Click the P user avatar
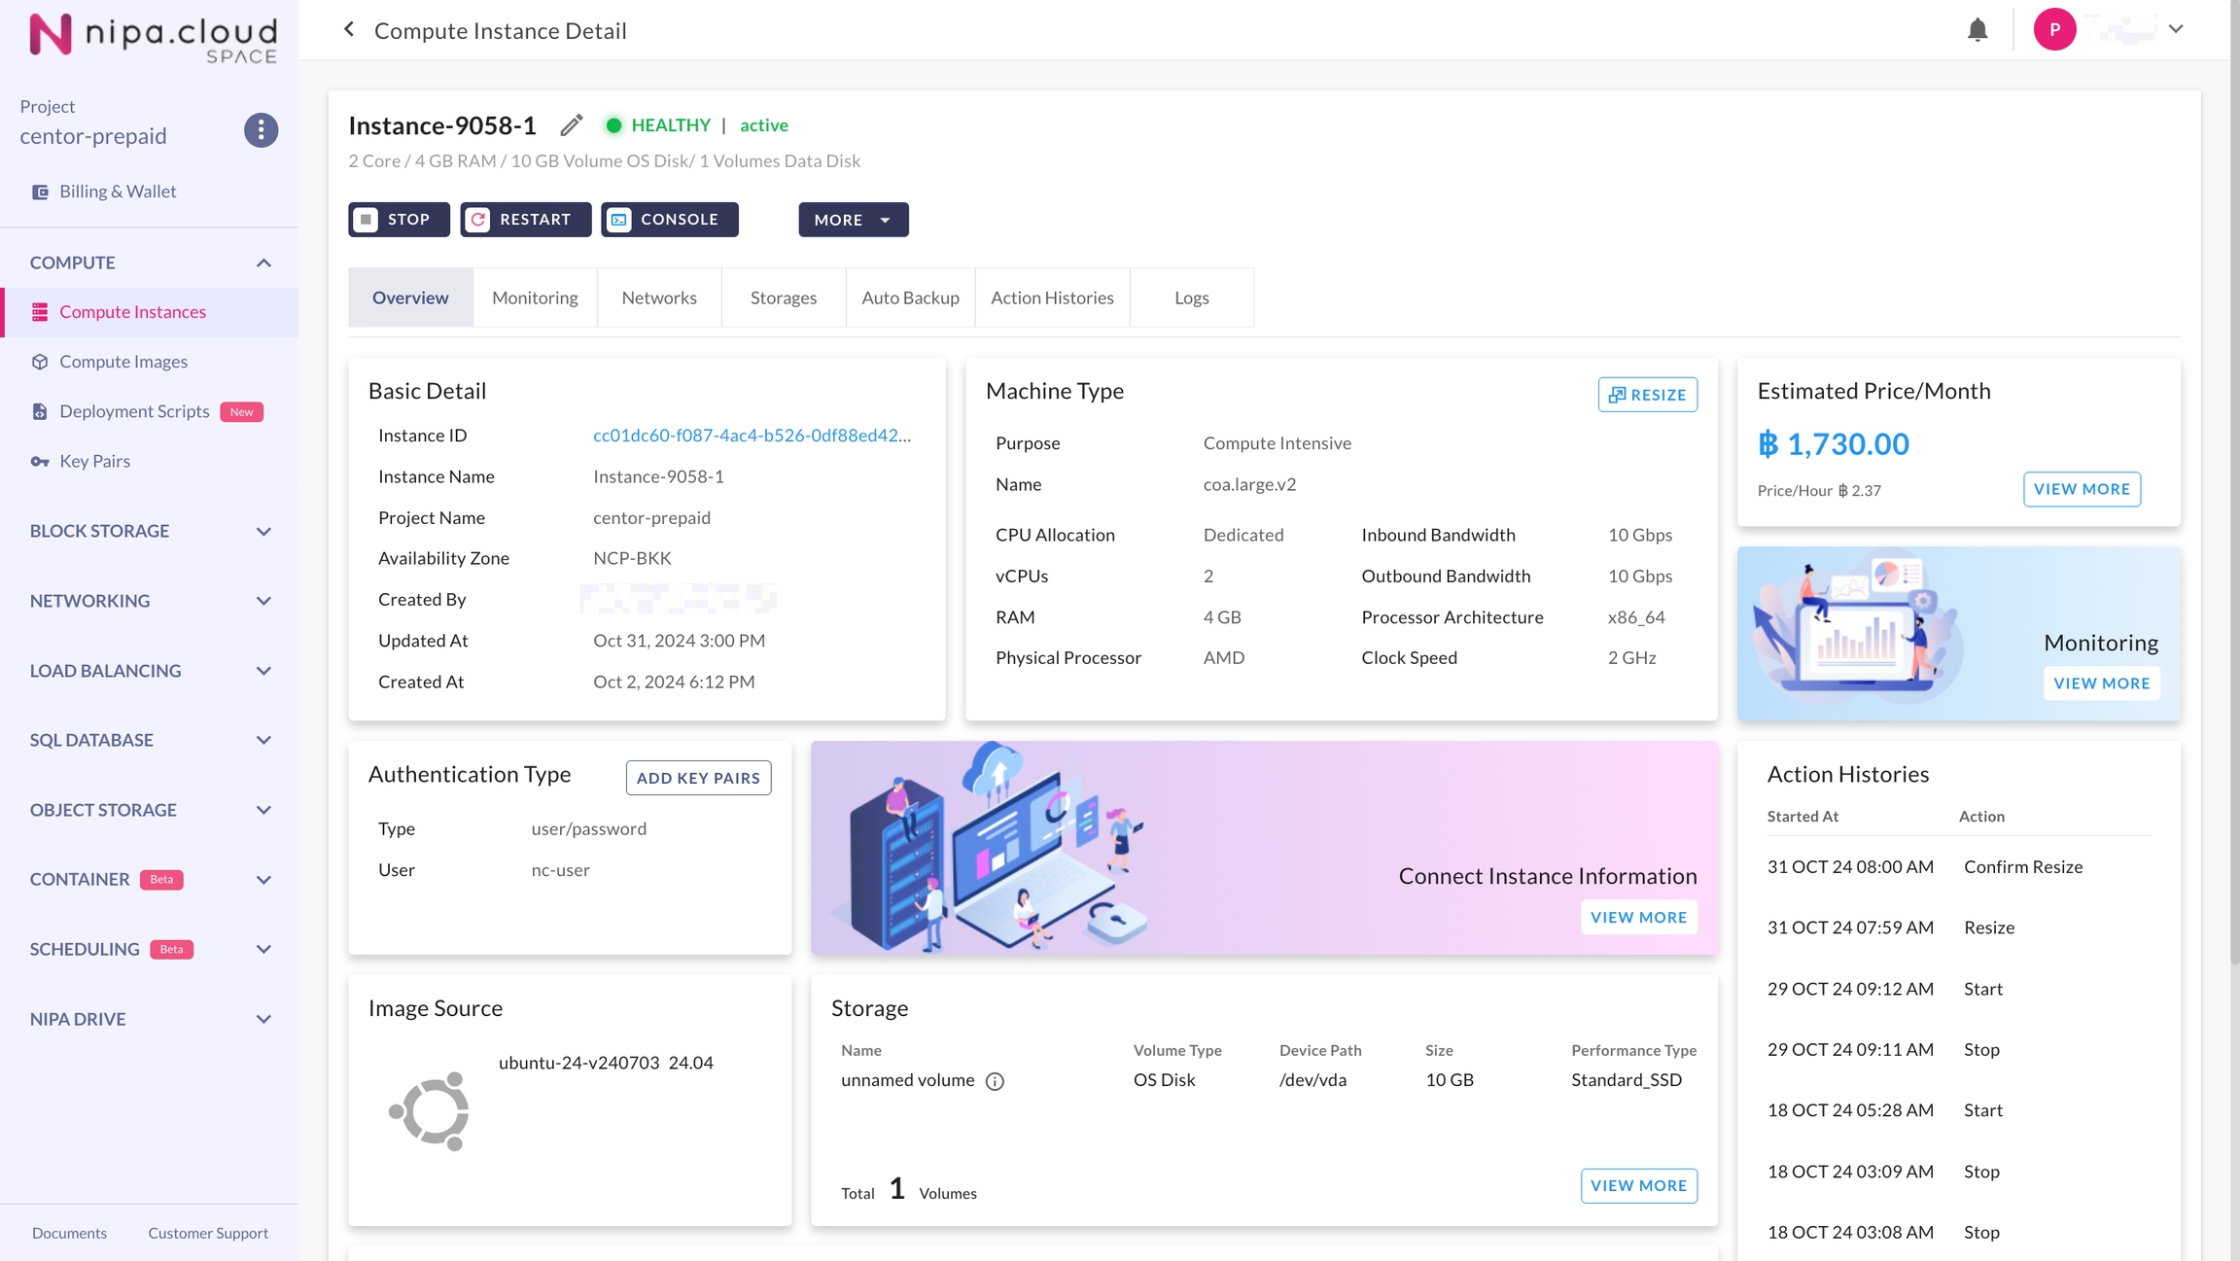 pyautogui.click(x=2053, y=29)
